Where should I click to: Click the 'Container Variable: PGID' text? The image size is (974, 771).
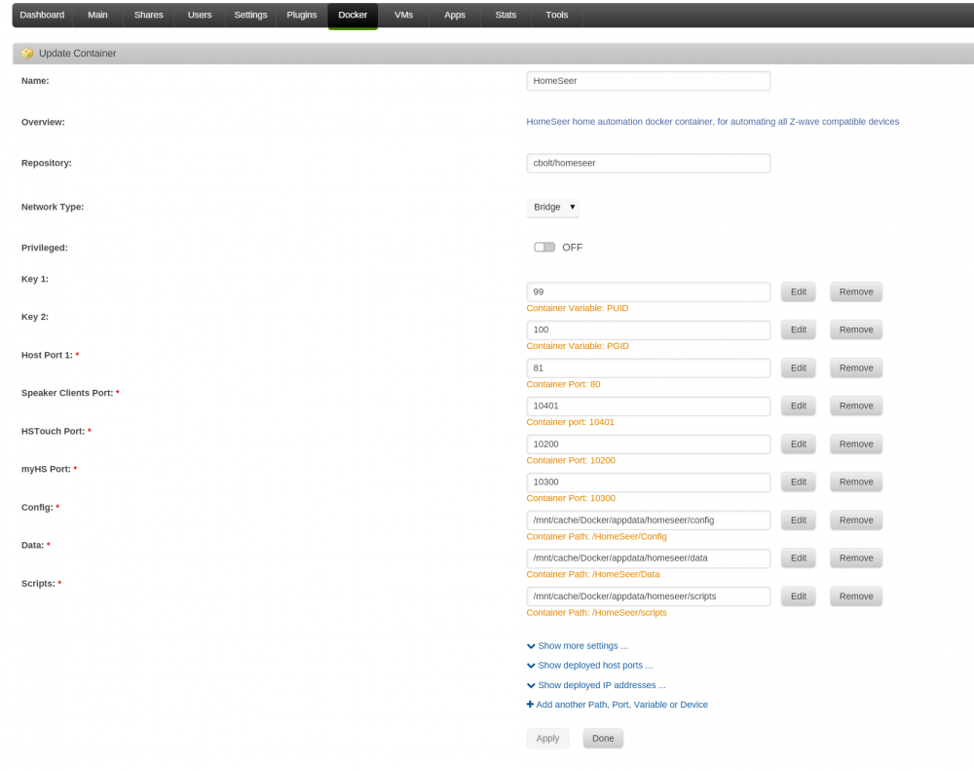pyautogui.click(x=577, y=346)
